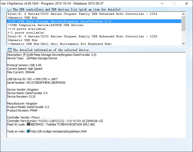
Task: Click the Product Revision: PMAP line
Action: click(x=22, y=110)
